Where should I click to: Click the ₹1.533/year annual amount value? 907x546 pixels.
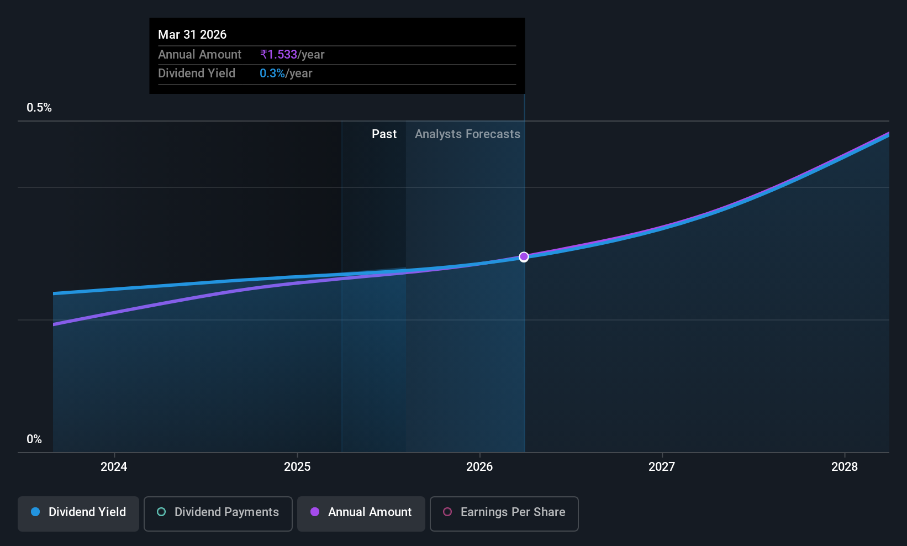pyautogui.click(x=292, y=54)
